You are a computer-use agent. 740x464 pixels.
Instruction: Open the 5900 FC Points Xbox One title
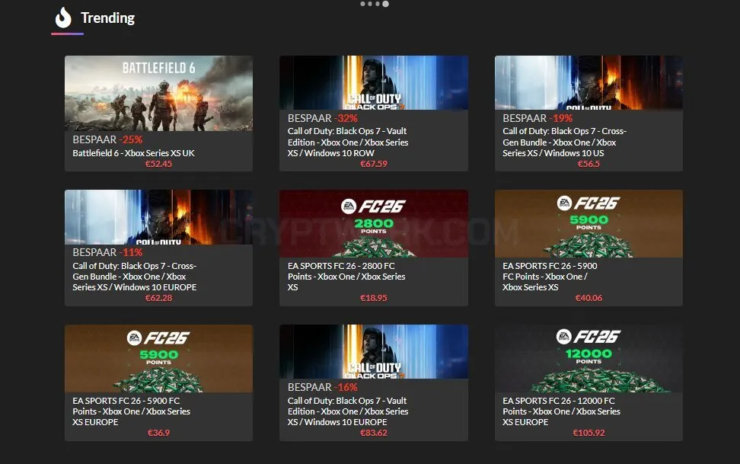tap(550, 277)
